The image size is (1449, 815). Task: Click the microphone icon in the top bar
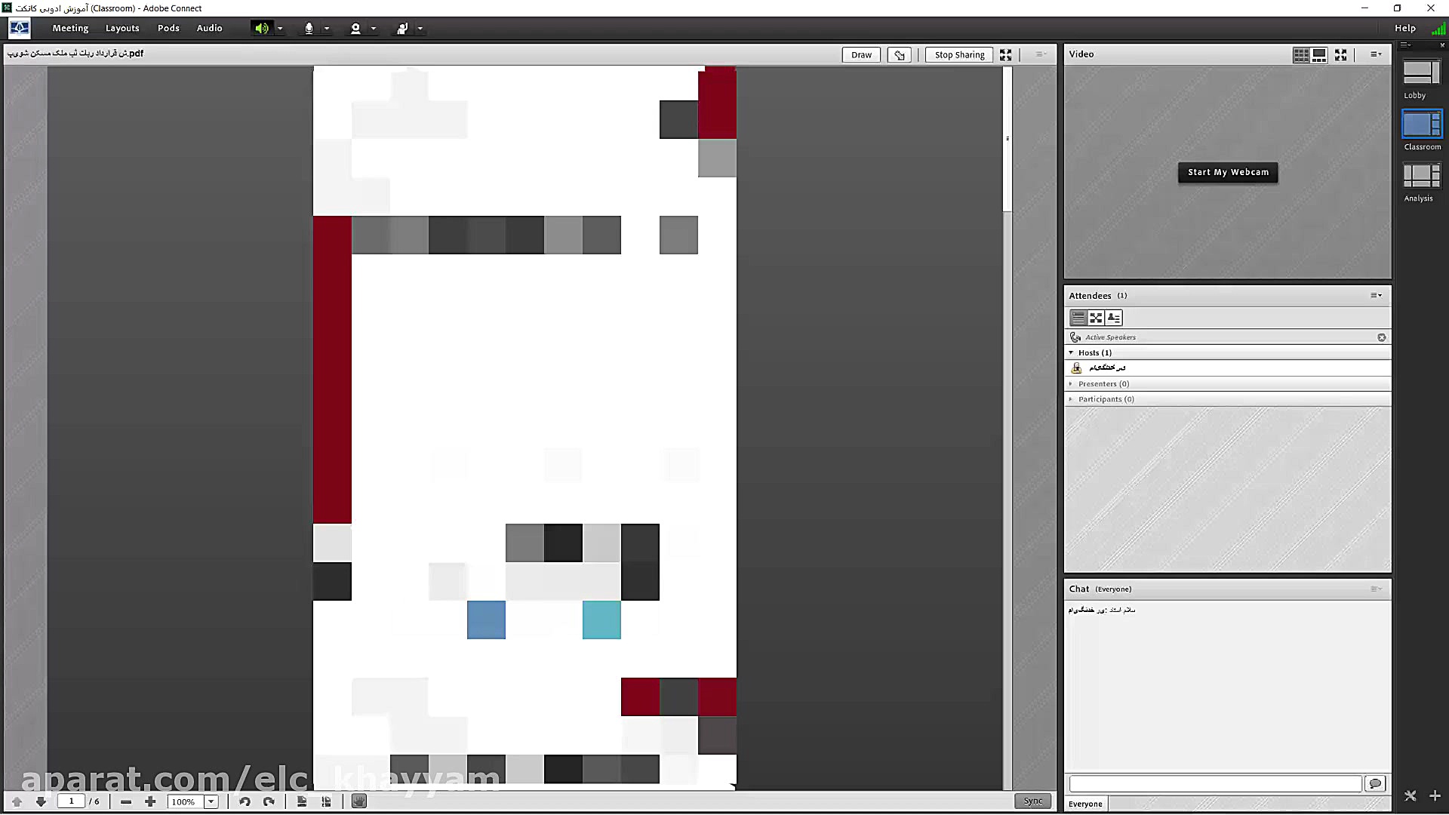coord(309,28)
